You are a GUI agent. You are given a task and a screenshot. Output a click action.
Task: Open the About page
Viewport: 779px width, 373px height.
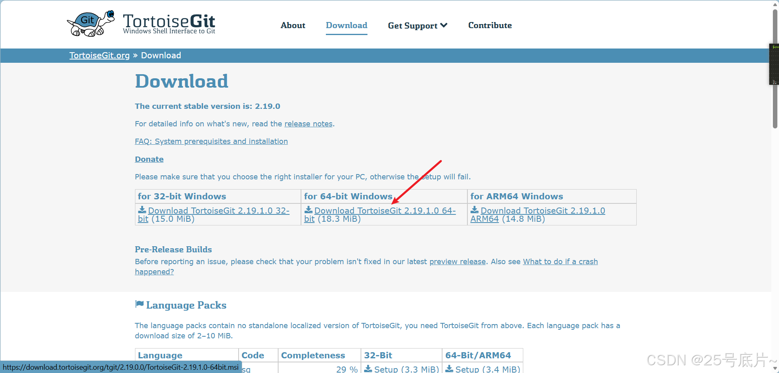pyautogui.click(x=293, y=25)
